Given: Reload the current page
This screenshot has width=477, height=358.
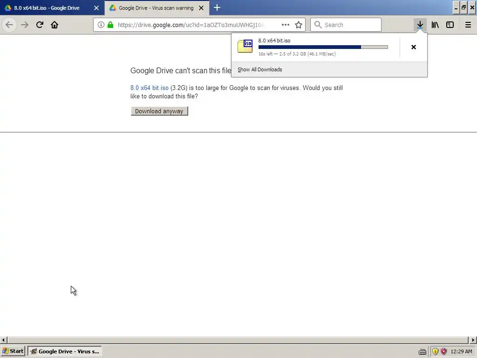Looking at the screenshot, I should tap(40, 25).
